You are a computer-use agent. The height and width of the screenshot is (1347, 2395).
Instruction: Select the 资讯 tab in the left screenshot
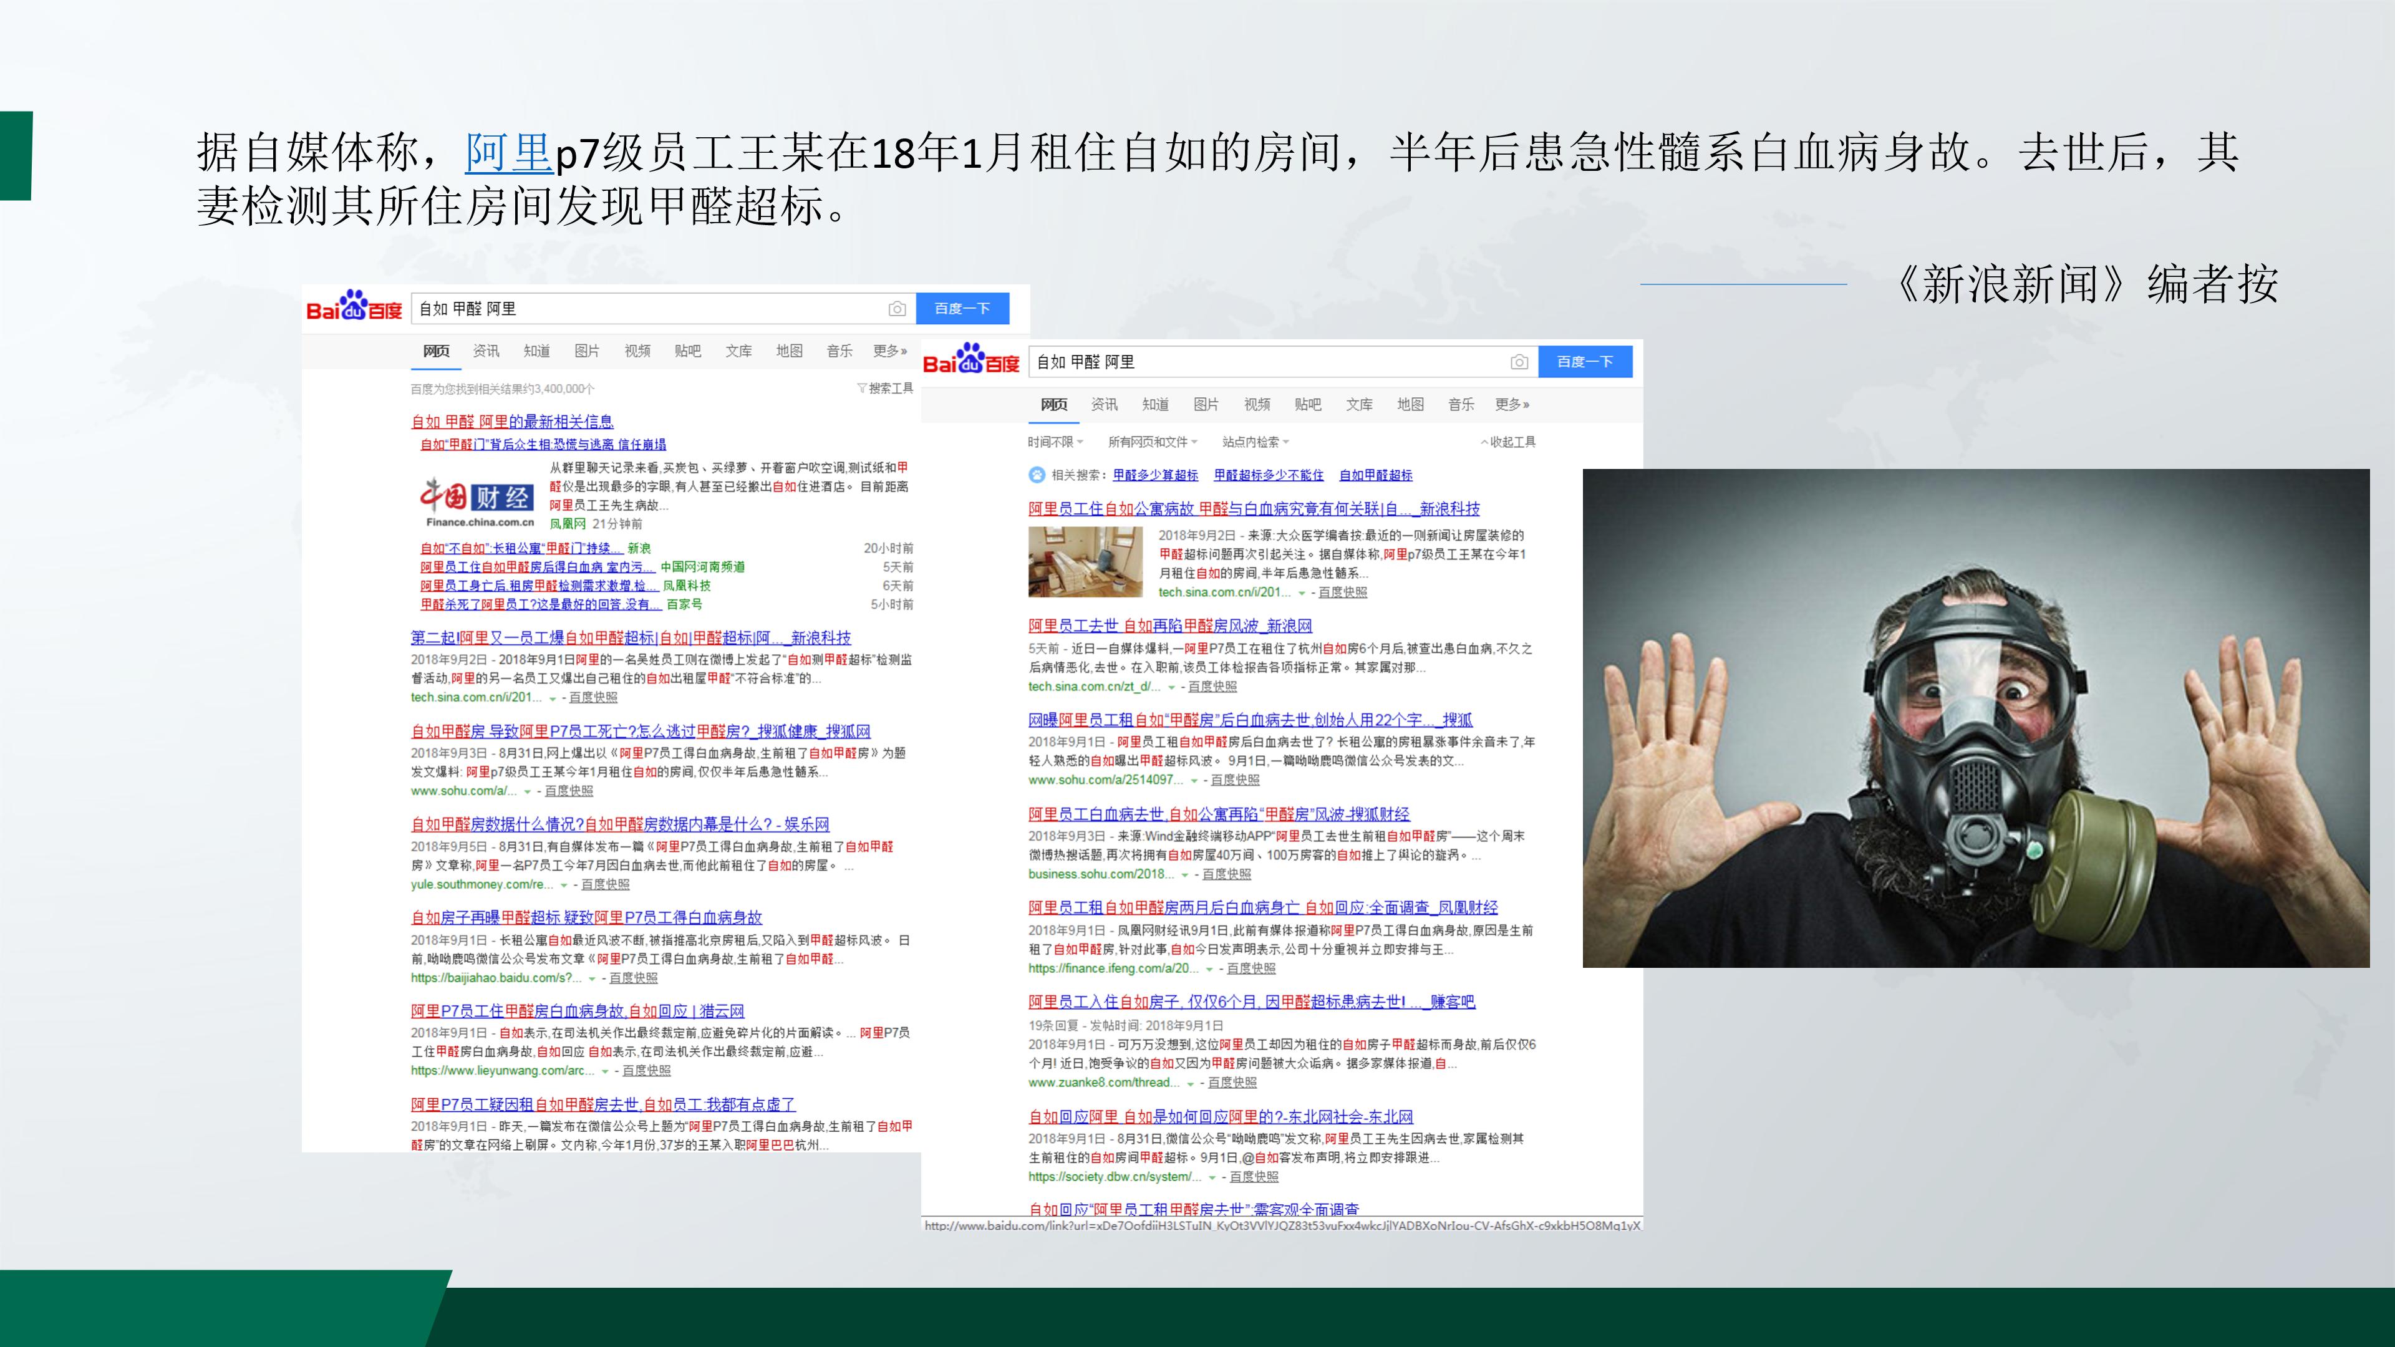coord(485,350)
